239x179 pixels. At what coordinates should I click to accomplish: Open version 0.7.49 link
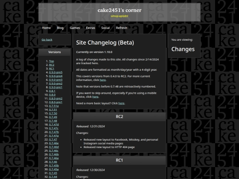tap(53, 117)
